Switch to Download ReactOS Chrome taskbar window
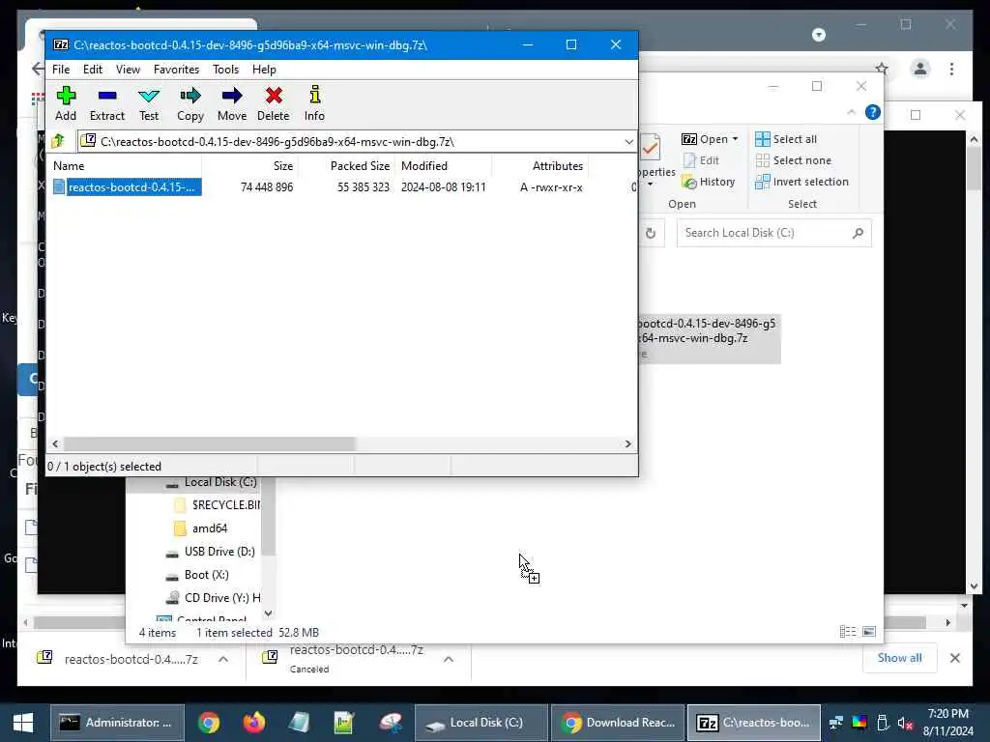This screenshot has height=742, width=990. click(618, 723)
